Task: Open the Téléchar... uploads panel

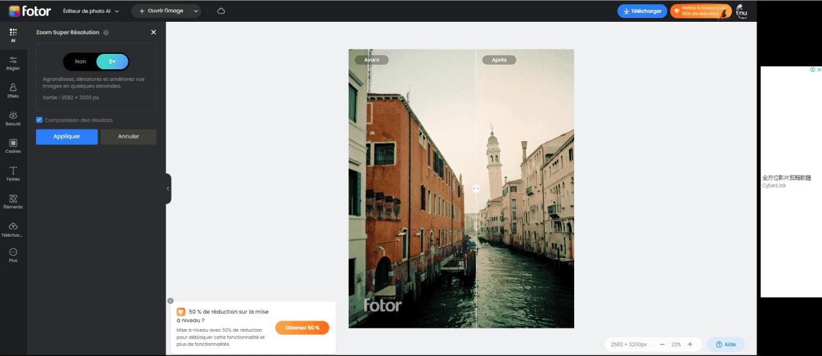Action: 13,229
